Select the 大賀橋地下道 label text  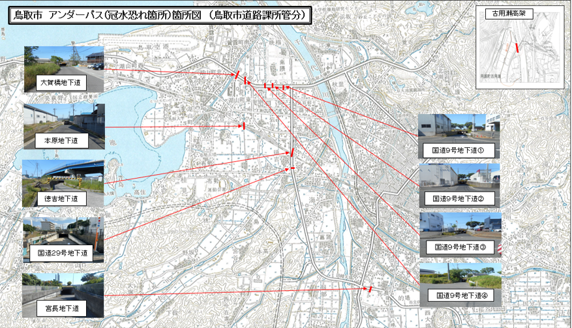point(61,83)
